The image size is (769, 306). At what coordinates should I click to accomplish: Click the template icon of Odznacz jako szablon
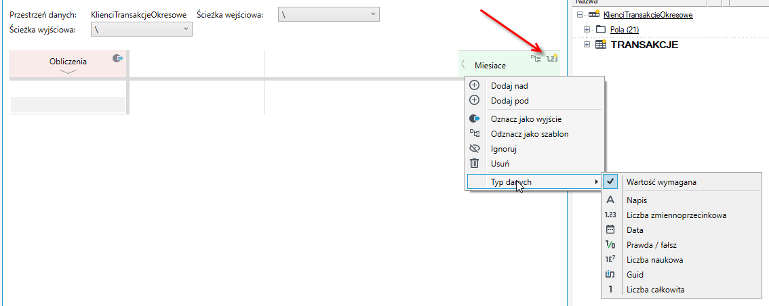point(474,133)
